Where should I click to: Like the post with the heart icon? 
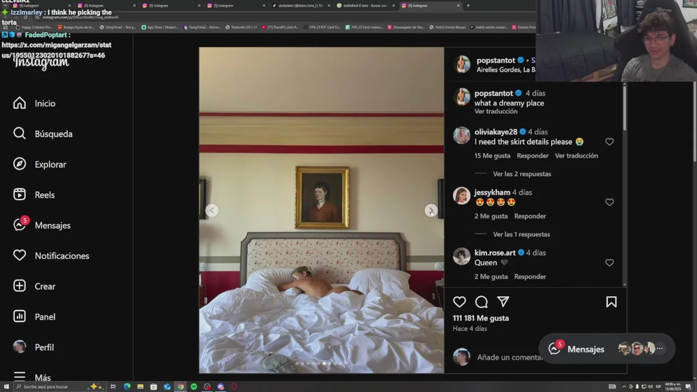tap(460, 302)
